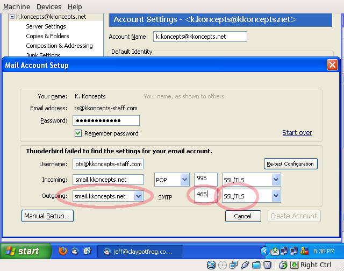Click the Start over link
This screenshot has height=271, width=344.
coord(297,132)
